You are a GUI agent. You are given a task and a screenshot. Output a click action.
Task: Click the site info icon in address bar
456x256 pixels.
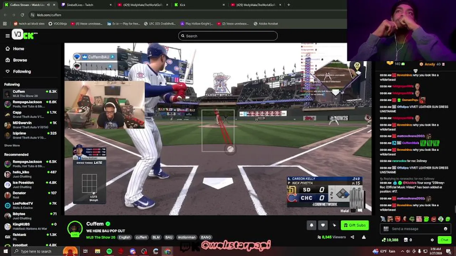[x=32, y=15]
